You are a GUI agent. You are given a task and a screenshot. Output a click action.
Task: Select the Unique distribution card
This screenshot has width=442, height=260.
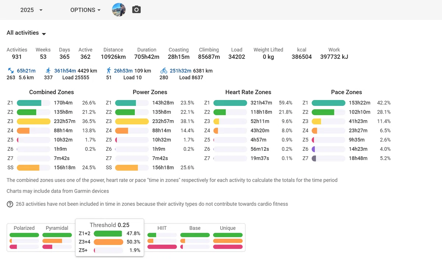228,238
